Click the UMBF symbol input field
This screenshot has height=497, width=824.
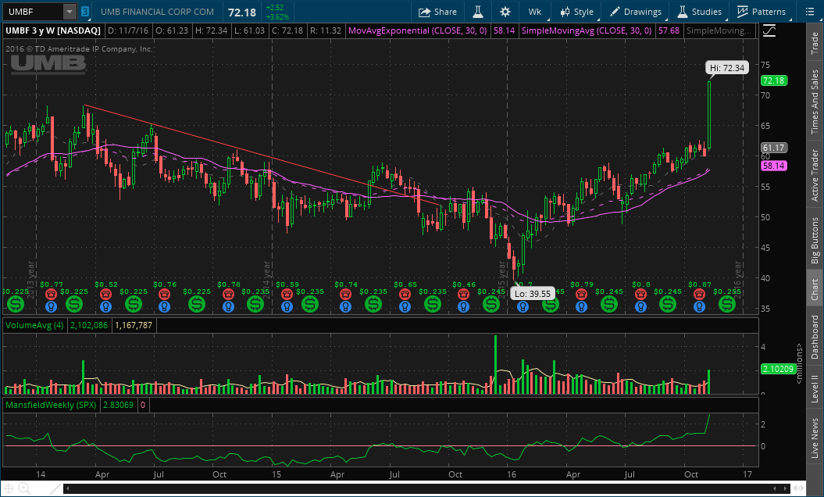point(31,12)
